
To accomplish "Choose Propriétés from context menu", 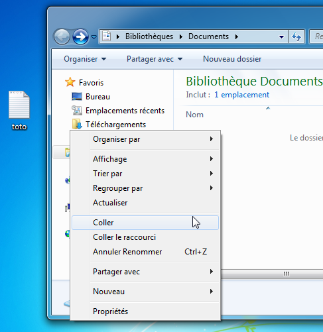I will tap(145, 311).
